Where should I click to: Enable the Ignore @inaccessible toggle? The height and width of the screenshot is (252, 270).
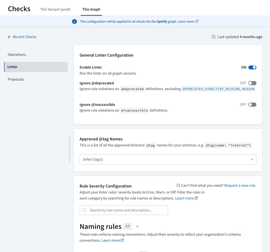click(252, 105)
